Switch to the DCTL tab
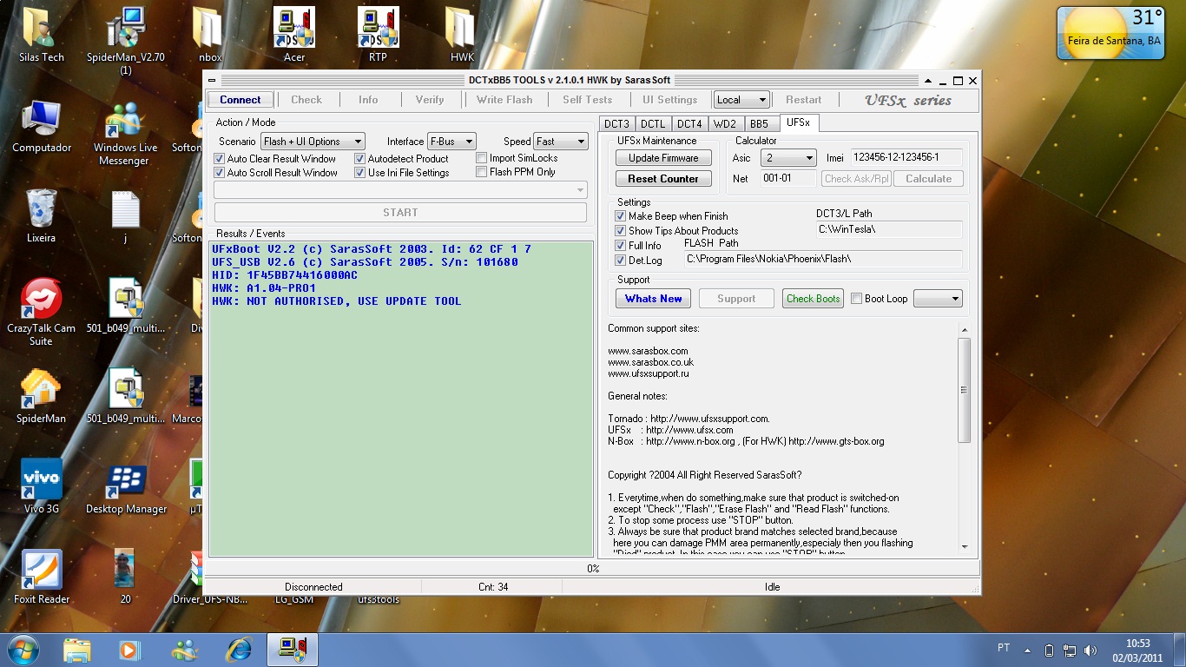1186x667 pixels. 653,124
